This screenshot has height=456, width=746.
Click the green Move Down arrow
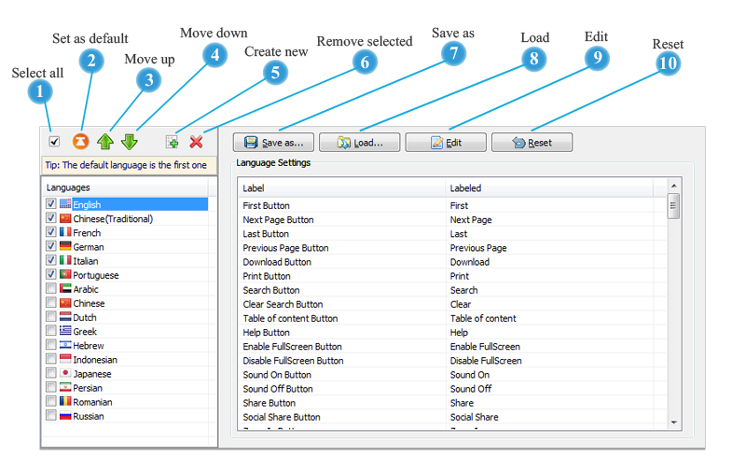(x=130, y=142)
